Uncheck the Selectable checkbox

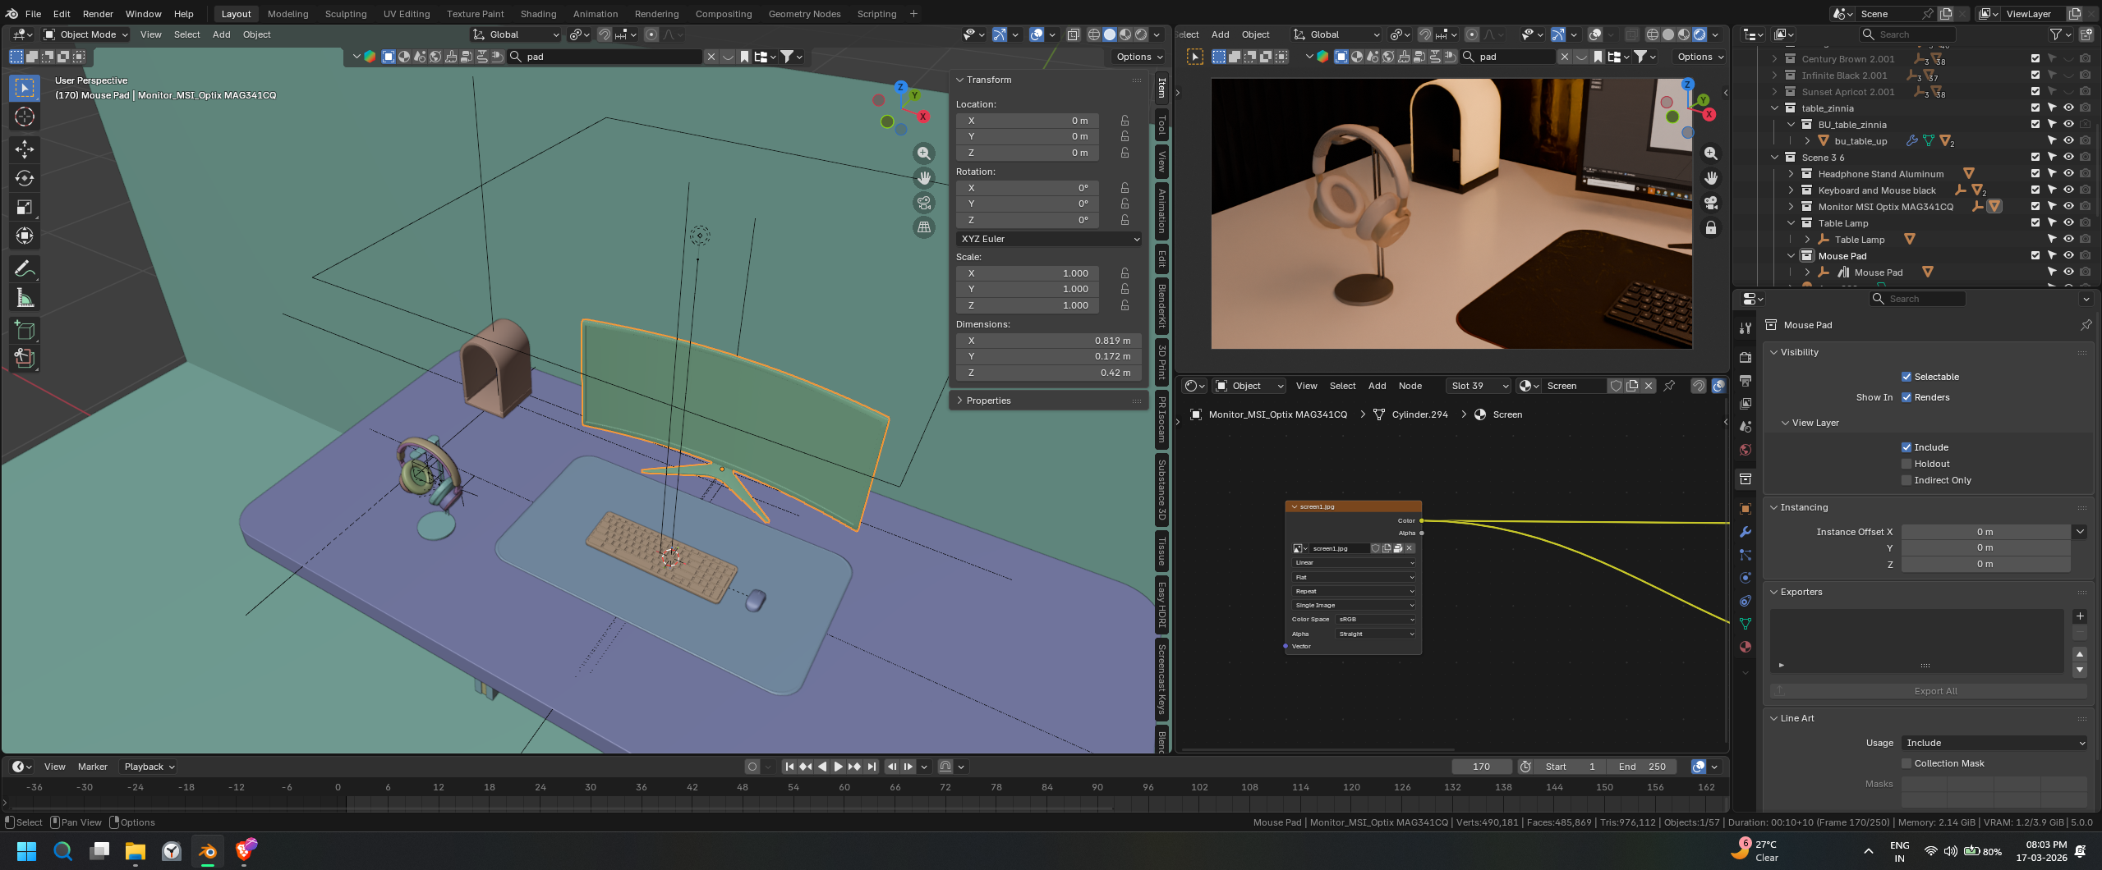coord(1907,377)
